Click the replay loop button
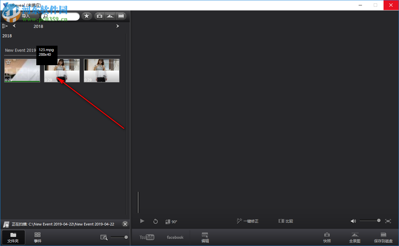399x246 pixels. click(155, 221)
